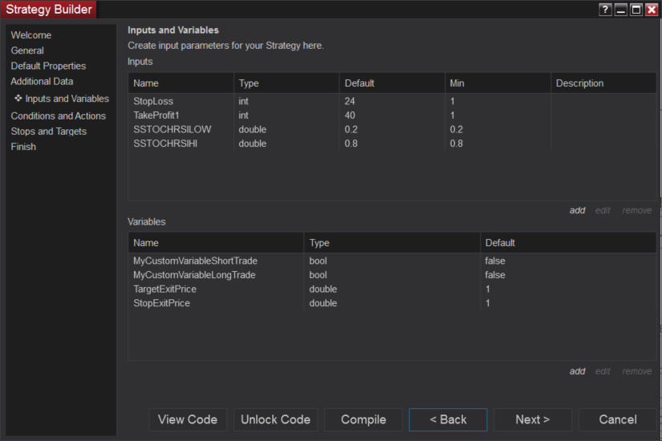Click the Unlock Code button
Viewport: 662px width, 441px height.
(275, 419)
